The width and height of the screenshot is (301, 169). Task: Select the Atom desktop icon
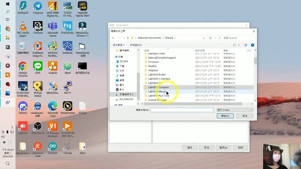click(68, 68)
